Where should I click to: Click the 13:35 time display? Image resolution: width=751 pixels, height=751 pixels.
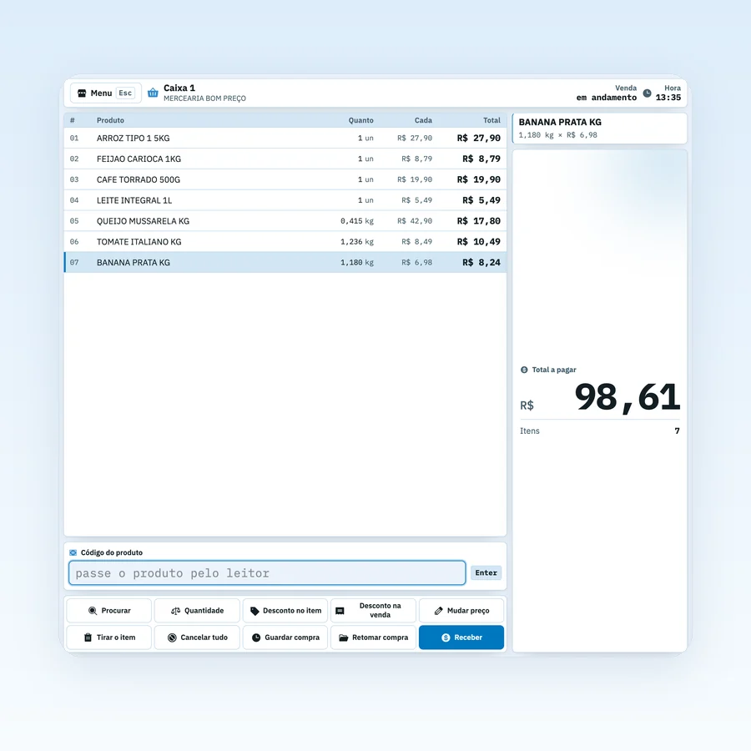pos(668,98)
